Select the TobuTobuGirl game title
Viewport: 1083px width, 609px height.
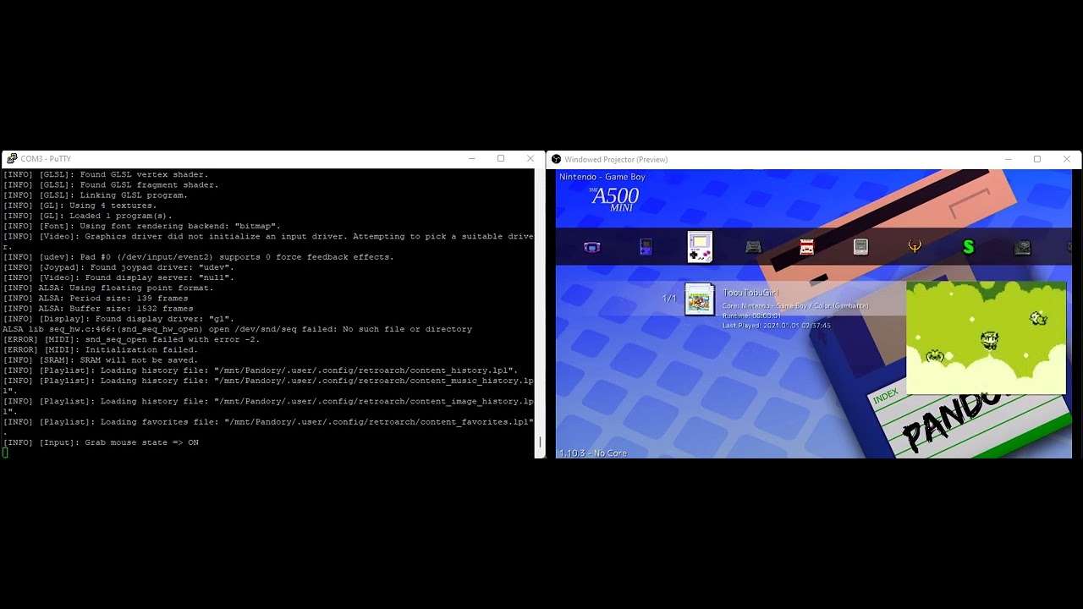click(x=750, y=293)
